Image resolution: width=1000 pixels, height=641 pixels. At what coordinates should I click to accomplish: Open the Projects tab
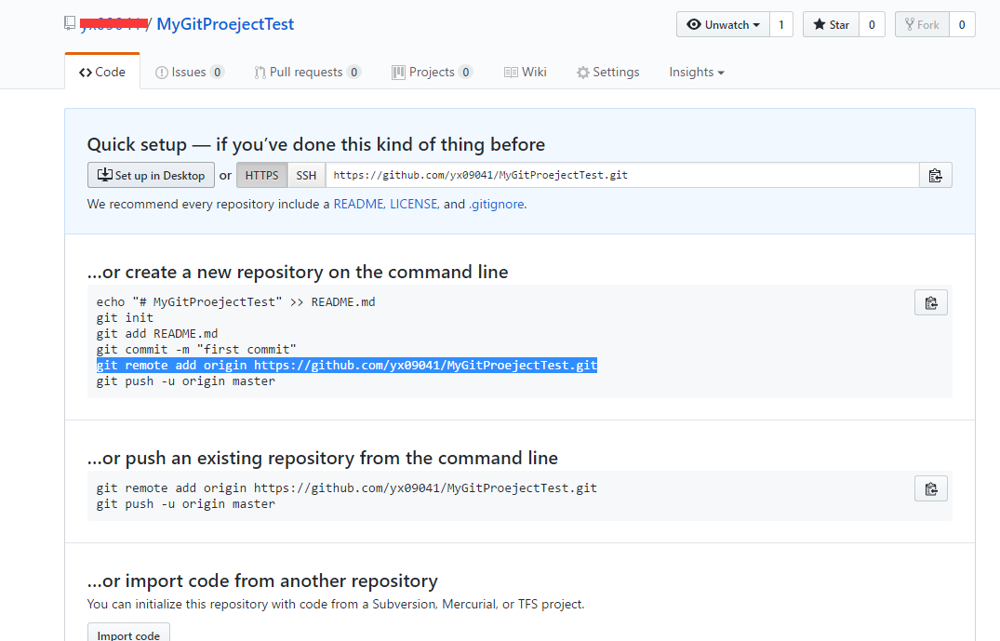coord(432,72)
